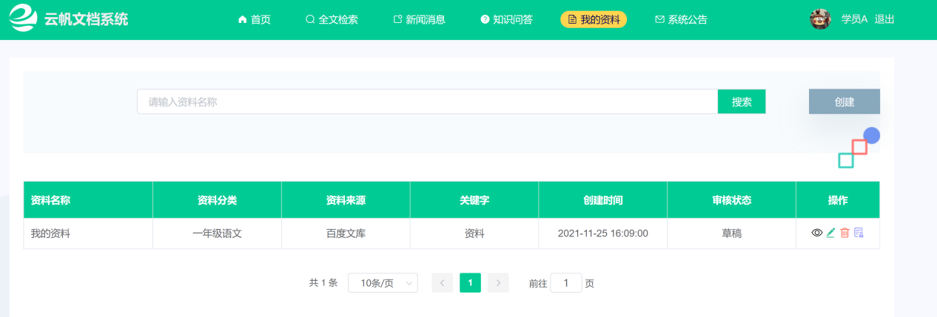Go to 首页 in the navigation bar
937x317 pixels.
pos(254,20)
